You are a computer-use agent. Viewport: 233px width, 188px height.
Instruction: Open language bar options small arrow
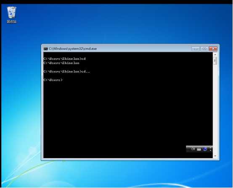pyautogui.click(x=210, y=150)
